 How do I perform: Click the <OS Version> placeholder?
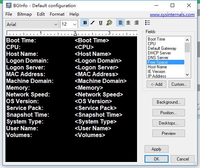[93, 101]
